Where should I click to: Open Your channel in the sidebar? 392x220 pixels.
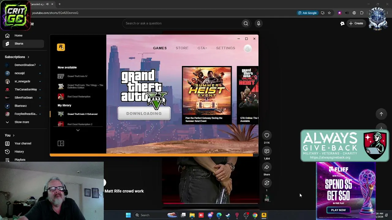click(23, 144)
